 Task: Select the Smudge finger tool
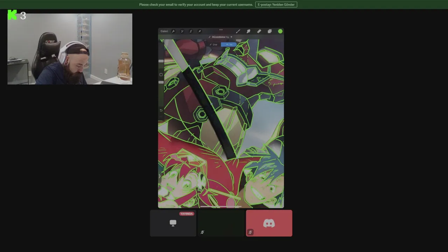(248, 31)
